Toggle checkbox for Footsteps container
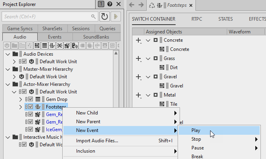Image resolution: width=266 pixels, height=159 pixels. coord(31,107)
